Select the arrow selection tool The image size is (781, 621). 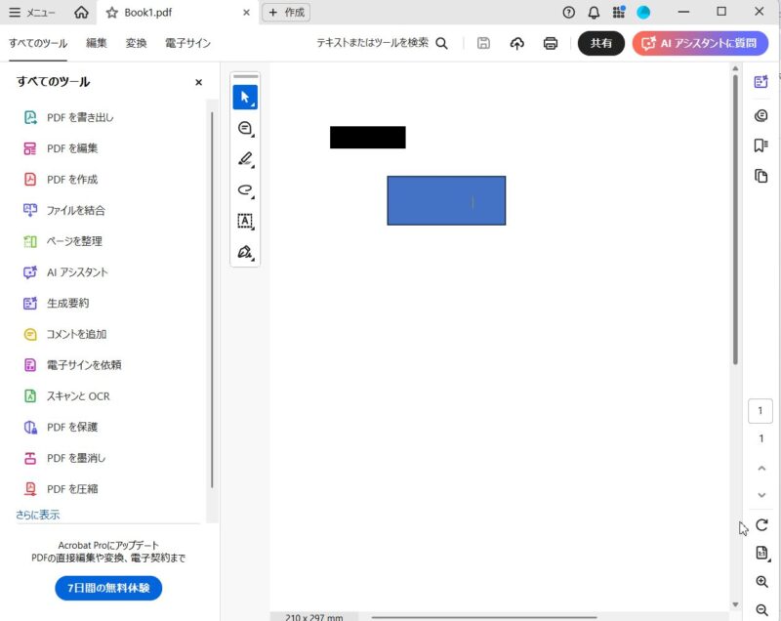point(245,96)
